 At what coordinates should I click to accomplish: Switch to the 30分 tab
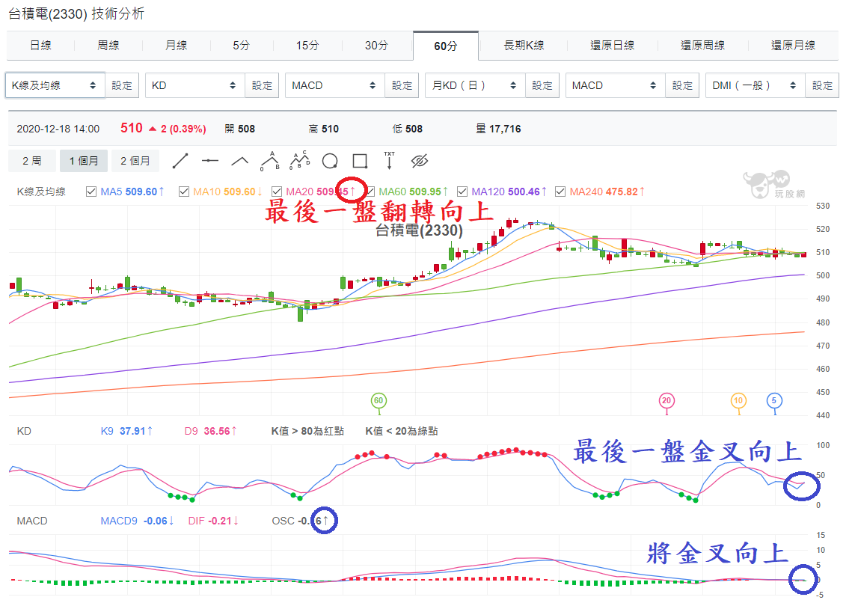click(x=376, y=46)
